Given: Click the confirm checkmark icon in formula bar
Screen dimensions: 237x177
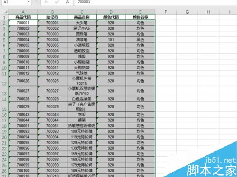Looking at the screenshot, I should [x=57, y=2].
